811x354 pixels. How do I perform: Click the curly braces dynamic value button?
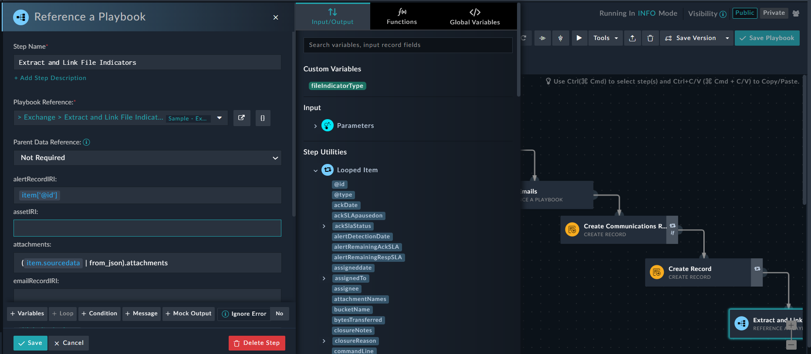coord(263,118)
